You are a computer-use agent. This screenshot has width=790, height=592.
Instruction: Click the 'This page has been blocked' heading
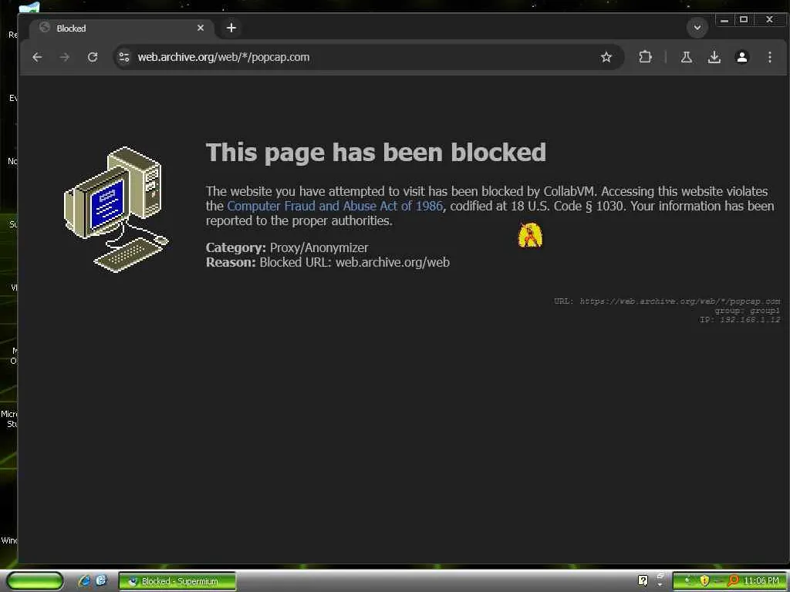[376, 152]
